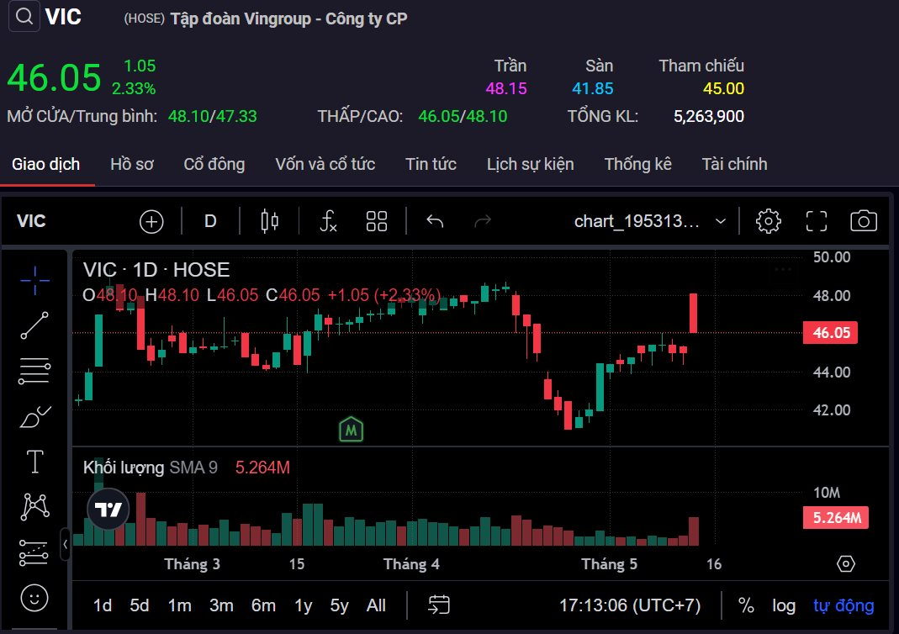The image size is (899, 634).
Task: Open the emoji icons tool
Action: [34, 598]
